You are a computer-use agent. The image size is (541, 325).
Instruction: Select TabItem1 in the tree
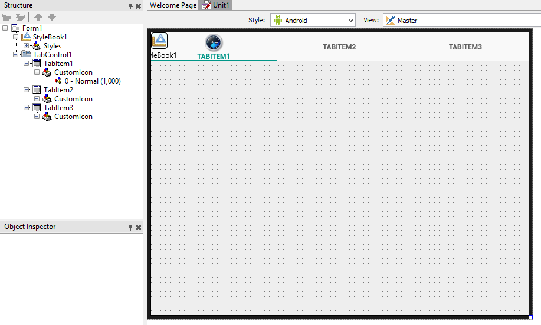pos(58,64)
